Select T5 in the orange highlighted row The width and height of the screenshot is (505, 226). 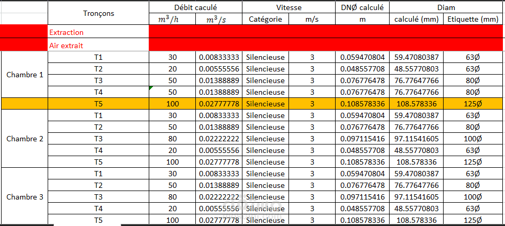pyautogui.click(x=98, y=104)
